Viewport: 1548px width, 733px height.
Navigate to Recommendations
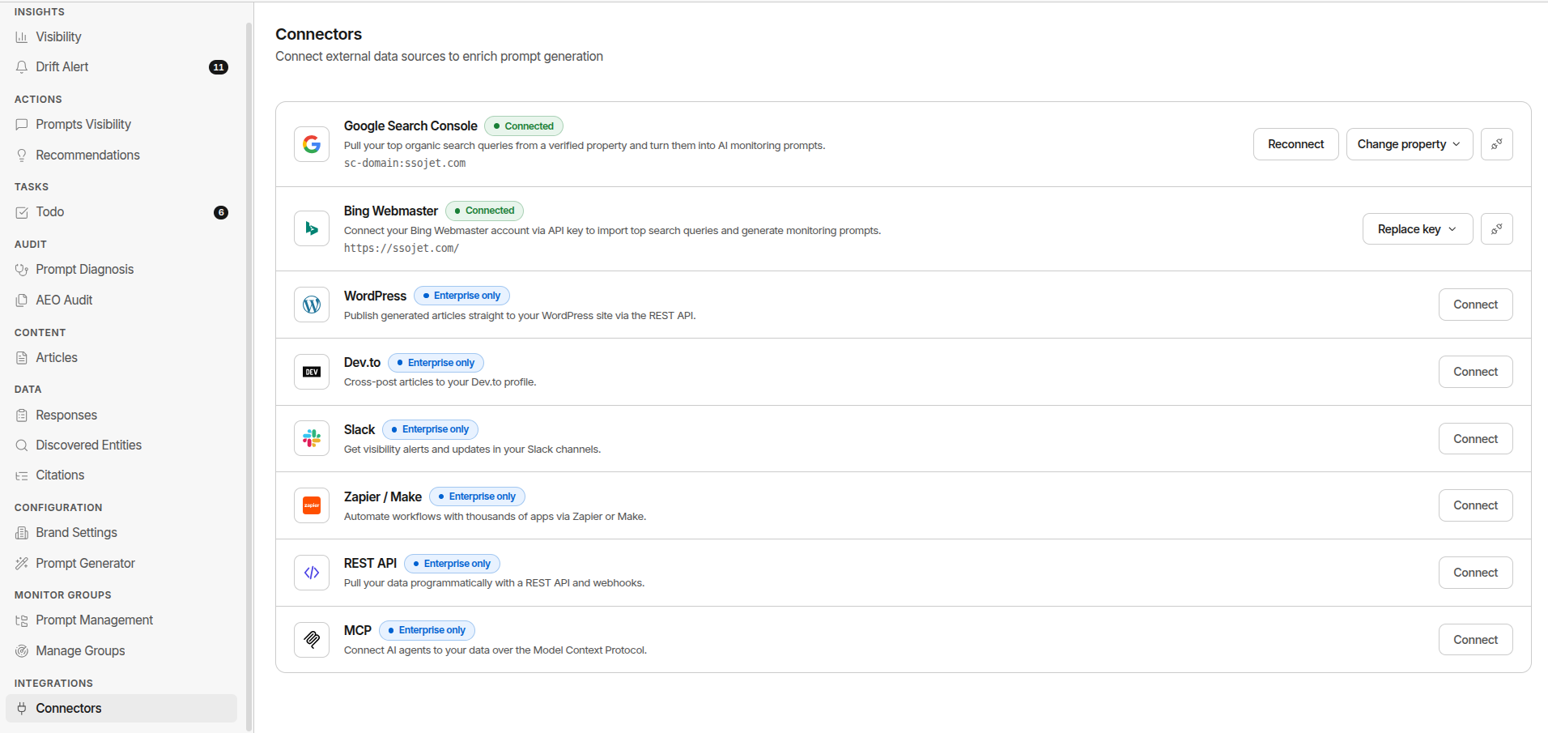(x=121, y=156)
